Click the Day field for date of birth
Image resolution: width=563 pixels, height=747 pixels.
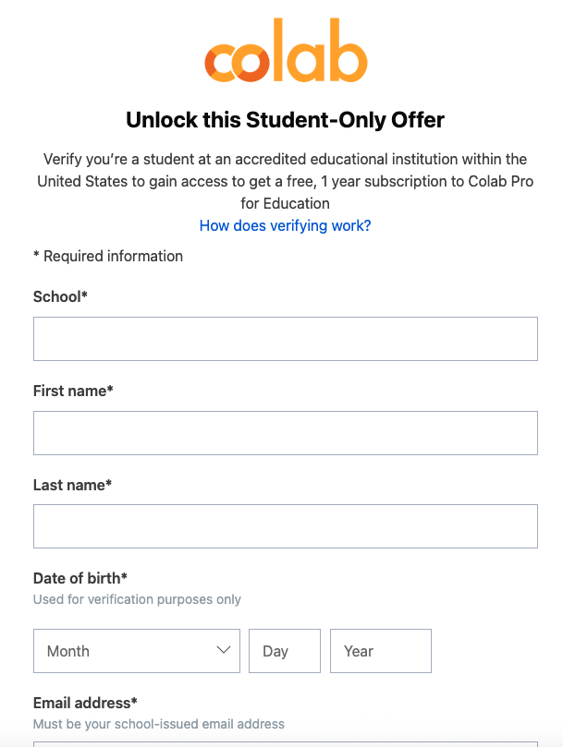[x=284, y=651]
